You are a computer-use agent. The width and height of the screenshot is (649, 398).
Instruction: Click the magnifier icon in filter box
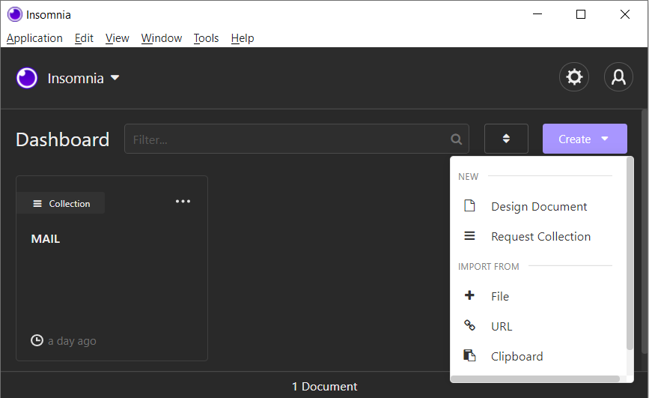click(457, 139)
